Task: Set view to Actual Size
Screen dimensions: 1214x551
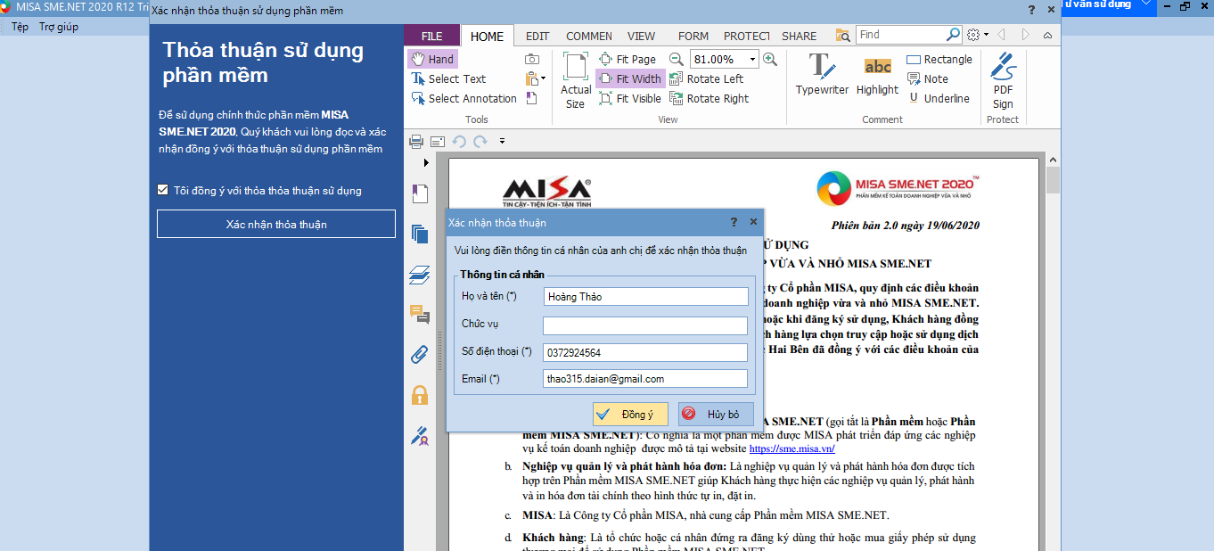Action: coord(576,81)
